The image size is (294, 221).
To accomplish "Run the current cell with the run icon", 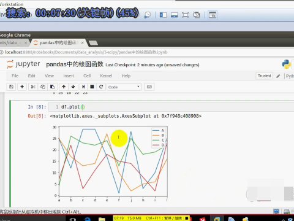I will [83, 87].
